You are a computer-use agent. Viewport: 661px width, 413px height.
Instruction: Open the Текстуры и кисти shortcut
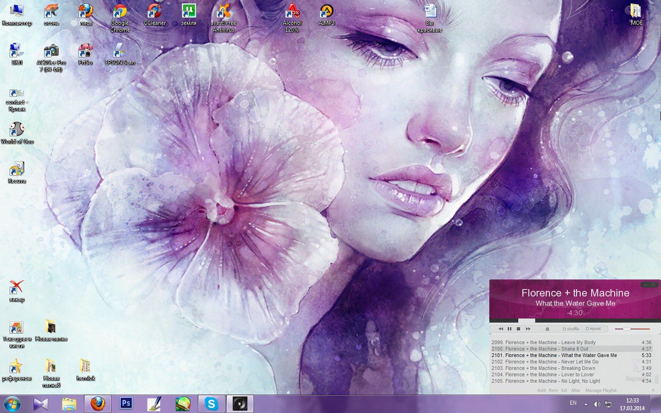(17, 334)
